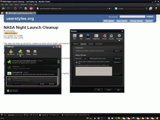
Task: Open the back/forward history dropdown arrow
Action: tap(12, 8)
